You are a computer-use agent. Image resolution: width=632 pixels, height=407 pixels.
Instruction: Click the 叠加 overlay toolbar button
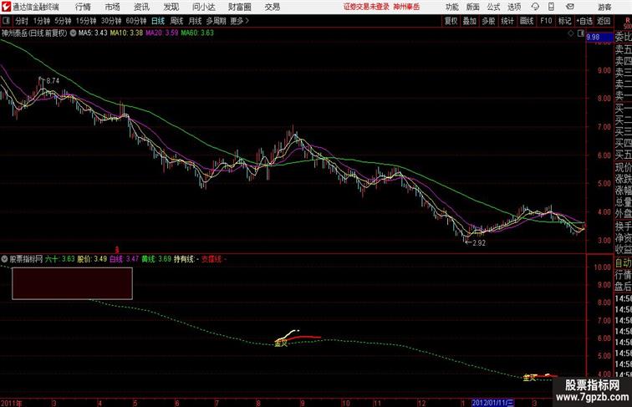tap(470, 21)
